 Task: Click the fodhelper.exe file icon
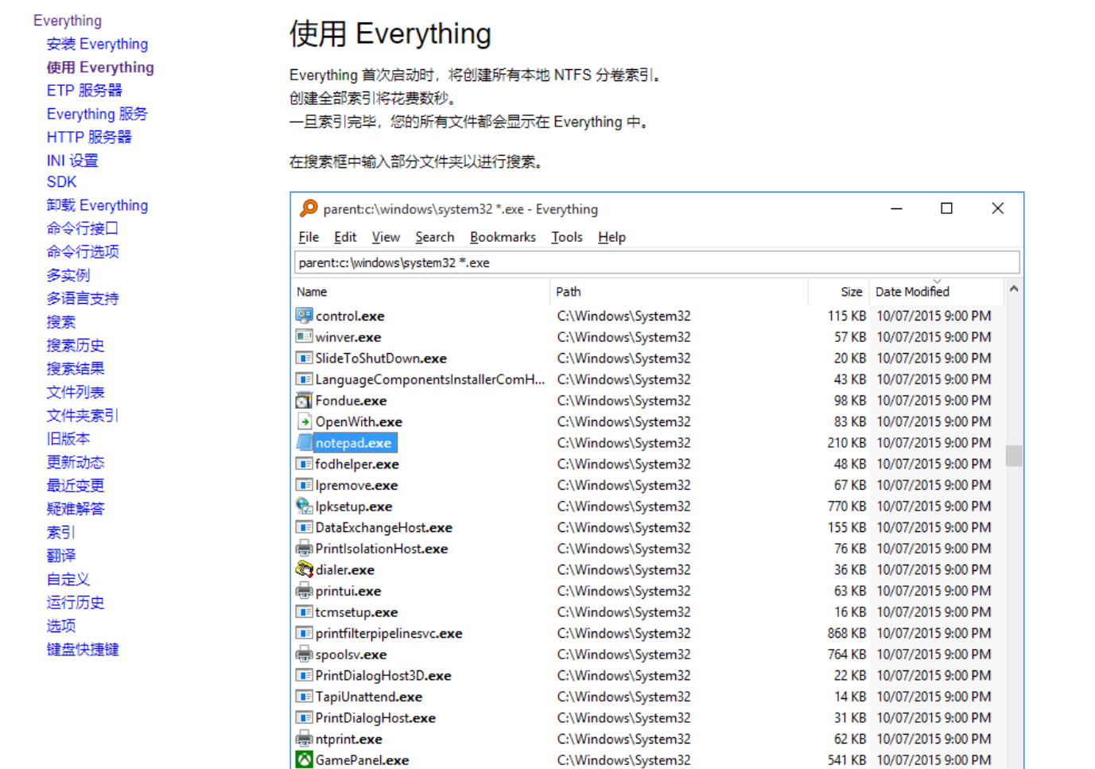305,464
